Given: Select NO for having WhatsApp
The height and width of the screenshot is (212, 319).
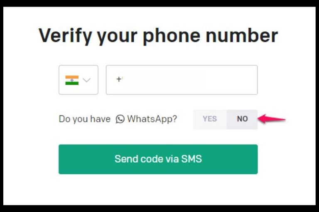Looking at the screenshot, I should (242, 119).
